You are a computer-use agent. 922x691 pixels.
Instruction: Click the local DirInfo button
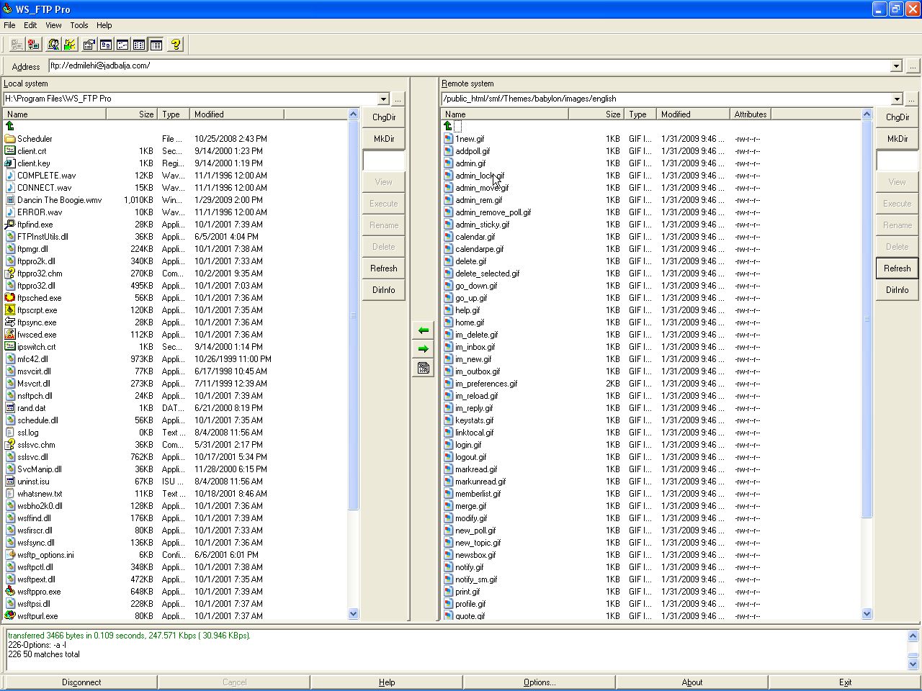click(x=384, y=290)
